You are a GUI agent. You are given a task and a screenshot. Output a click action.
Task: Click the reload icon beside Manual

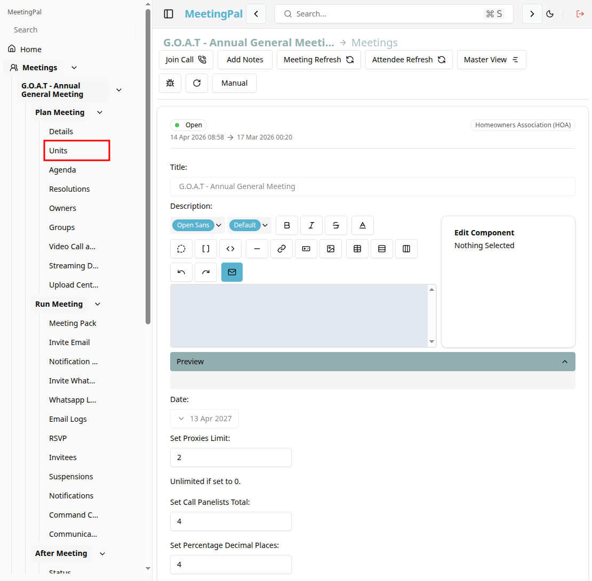197,83
